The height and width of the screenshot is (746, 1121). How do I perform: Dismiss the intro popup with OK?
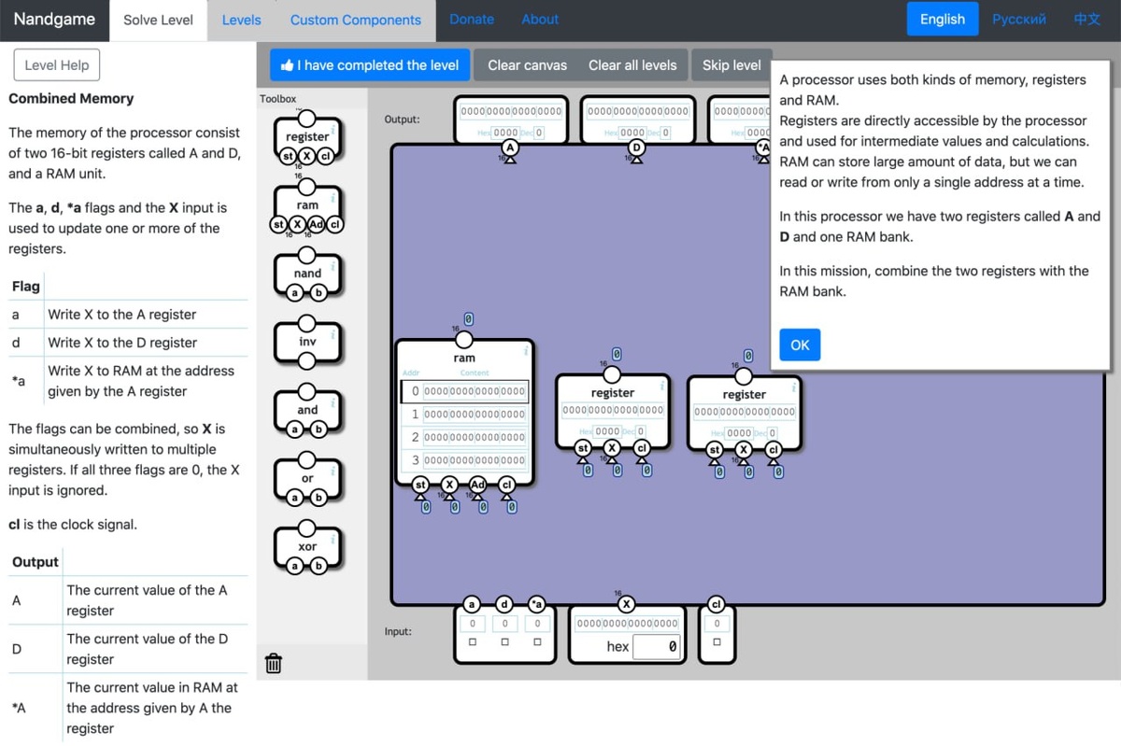[800, 345]
